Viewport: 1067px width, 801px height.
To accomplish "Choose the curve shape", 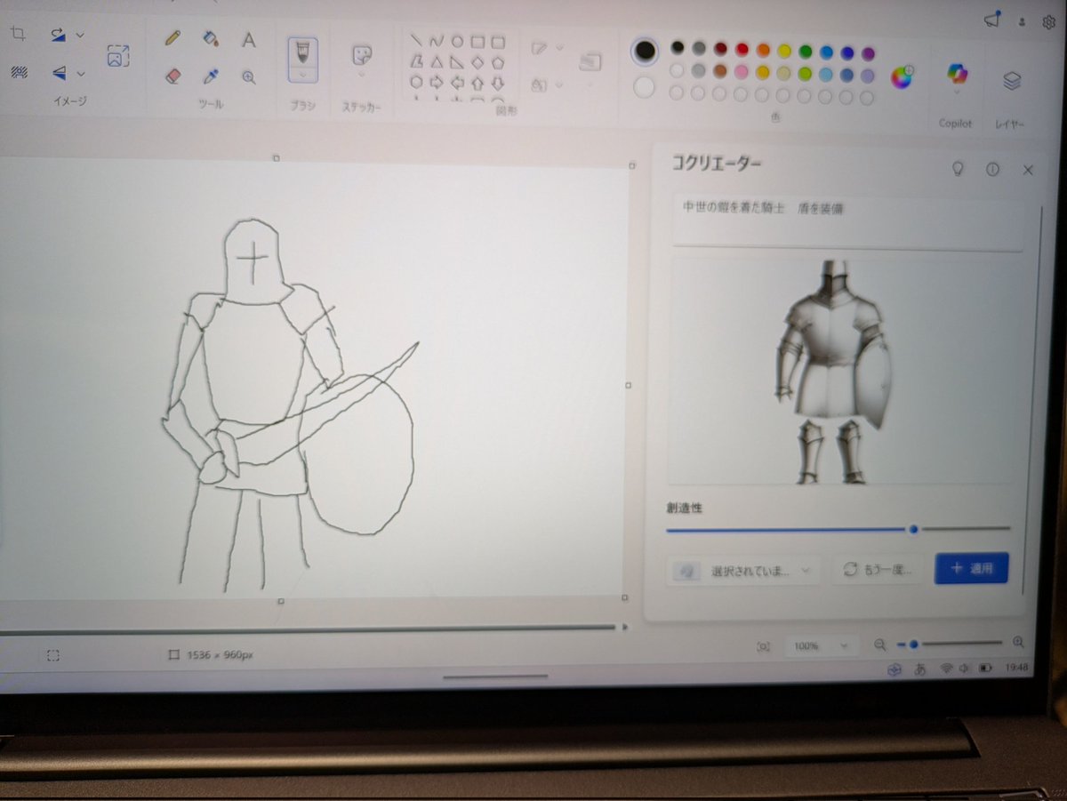I will click(x=436, y=41).
